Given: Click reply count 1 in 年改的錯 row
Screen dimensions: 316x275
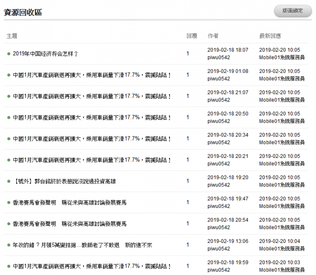Looking at the screenshot, I should pos(188,245).
